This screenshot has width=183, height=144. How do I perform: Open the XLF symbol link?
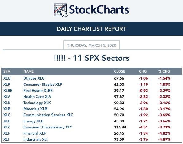[x=6, y=133]
